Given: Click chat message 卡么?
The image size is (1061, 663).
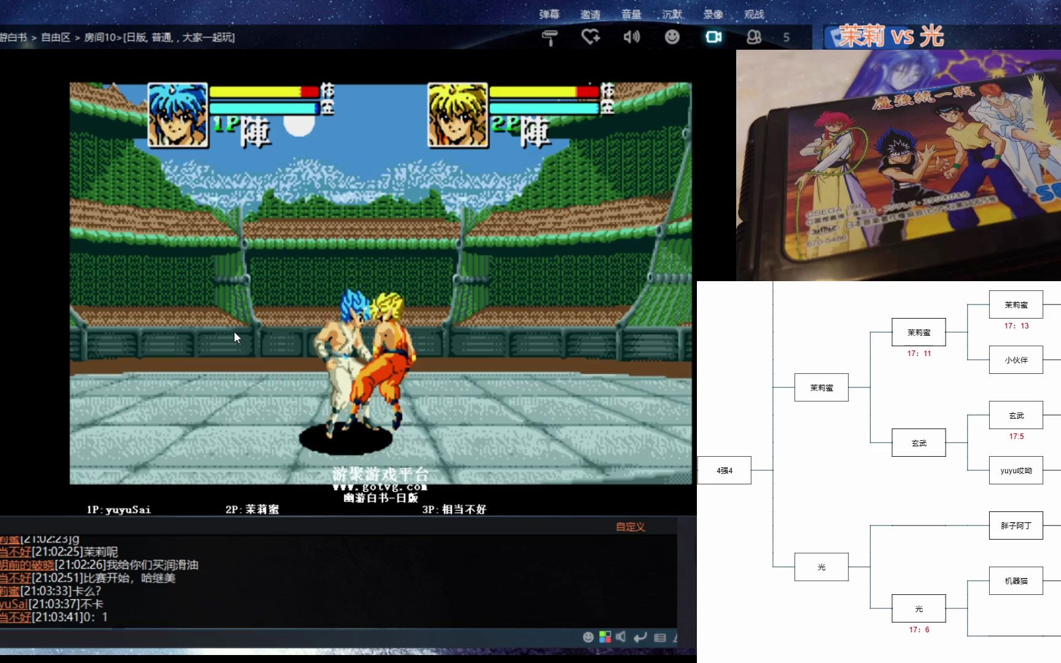Looking at the screenshot, I should (87, 591).
